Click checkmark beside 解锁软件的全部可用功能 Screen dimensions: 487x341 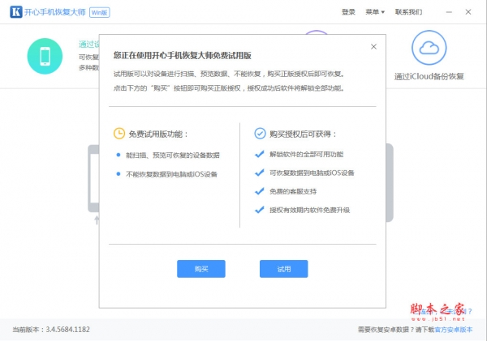pyautogui.click(x=260, y=154)
